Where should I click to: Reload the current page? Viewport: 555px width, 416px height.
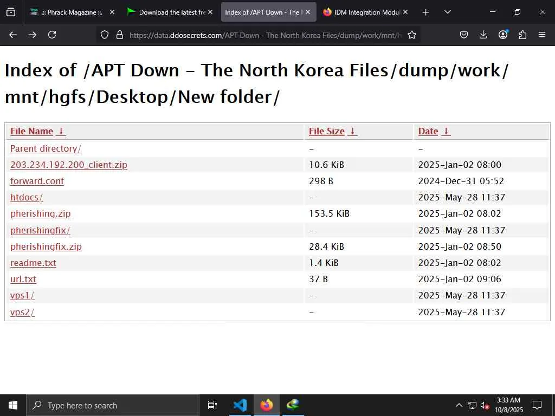(52, 35)
